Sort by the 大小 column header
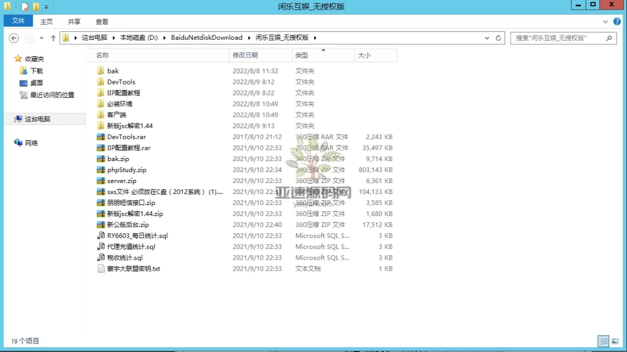The width and height of the screenshot is (627, 352). (x=375, y=55)
